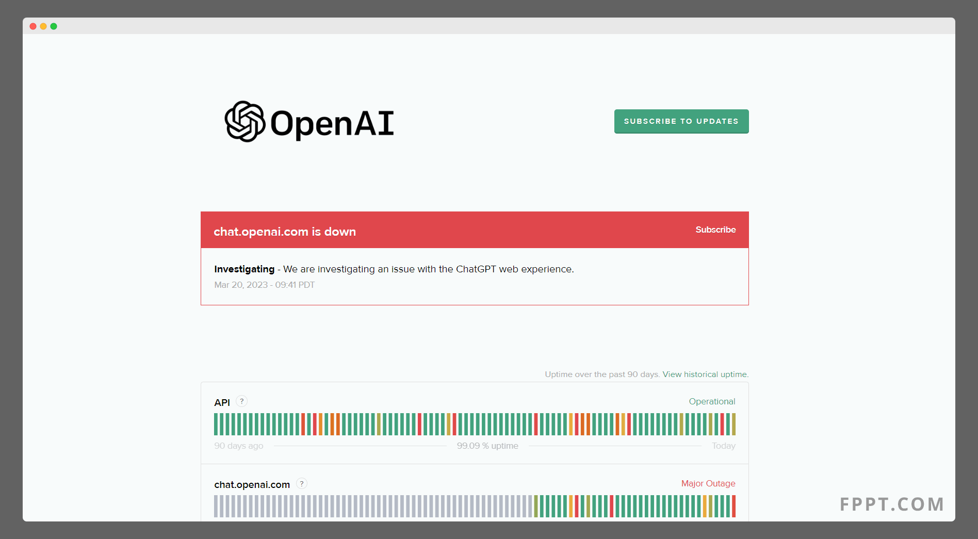Click the yellow macOS traffic light button
The height and width of the screenshot is (539, 978).
[43, 26]
